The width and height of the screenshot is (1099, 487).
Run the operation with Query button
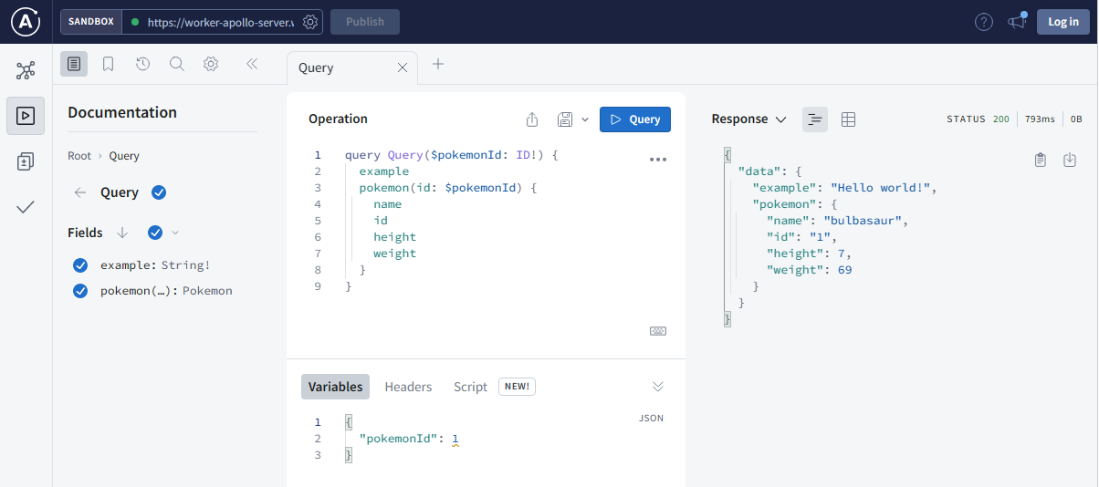pos(634,119)
